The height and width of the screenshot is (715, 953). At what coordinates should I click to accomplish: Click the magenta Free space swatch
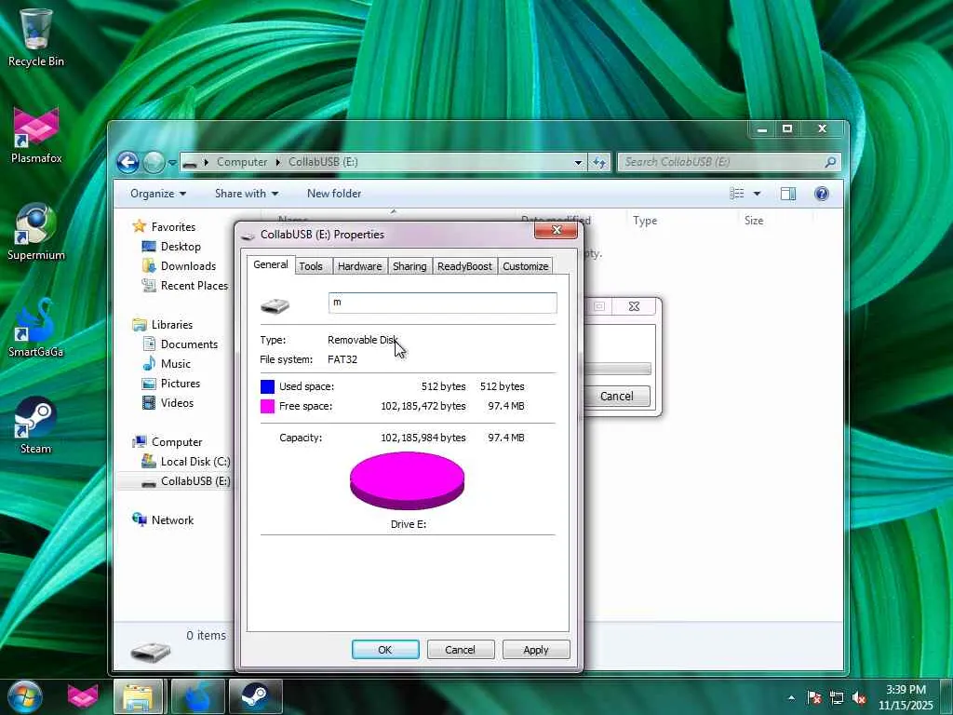coord(267,406)
